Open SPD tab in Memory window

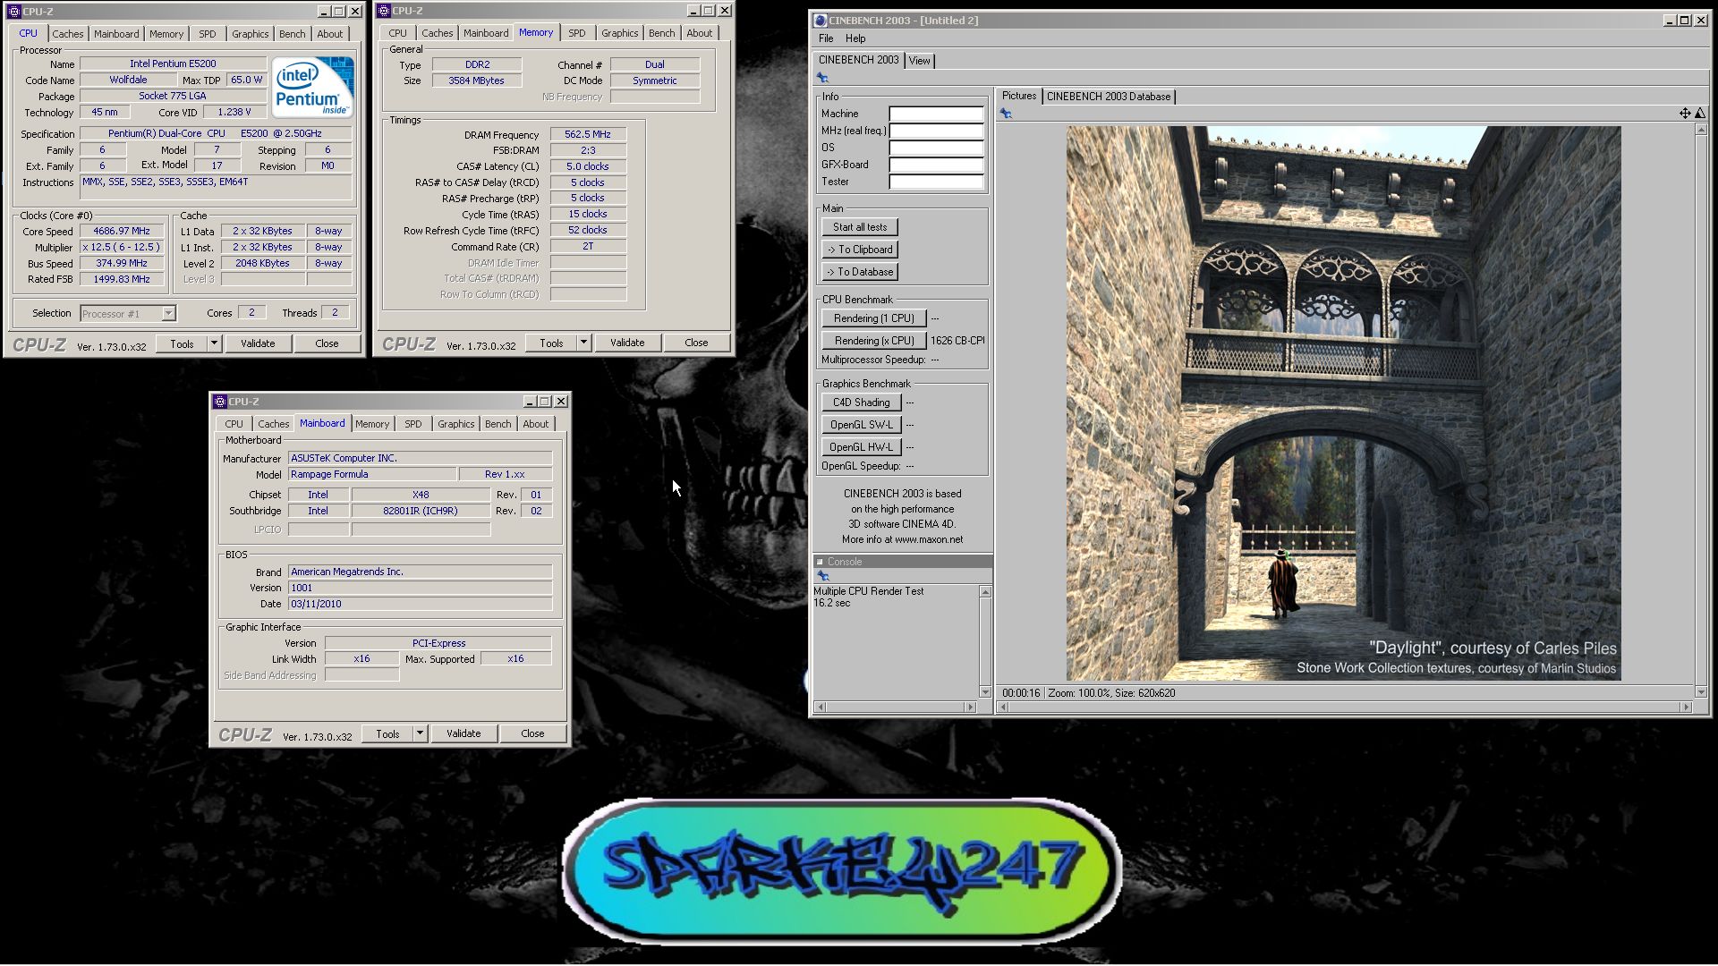[577, 33]
